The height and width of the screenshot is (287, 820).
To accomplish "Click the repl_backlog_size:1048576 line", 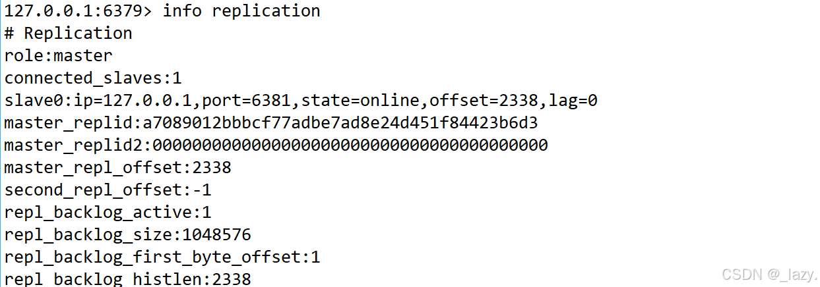I will click(127, 235).
